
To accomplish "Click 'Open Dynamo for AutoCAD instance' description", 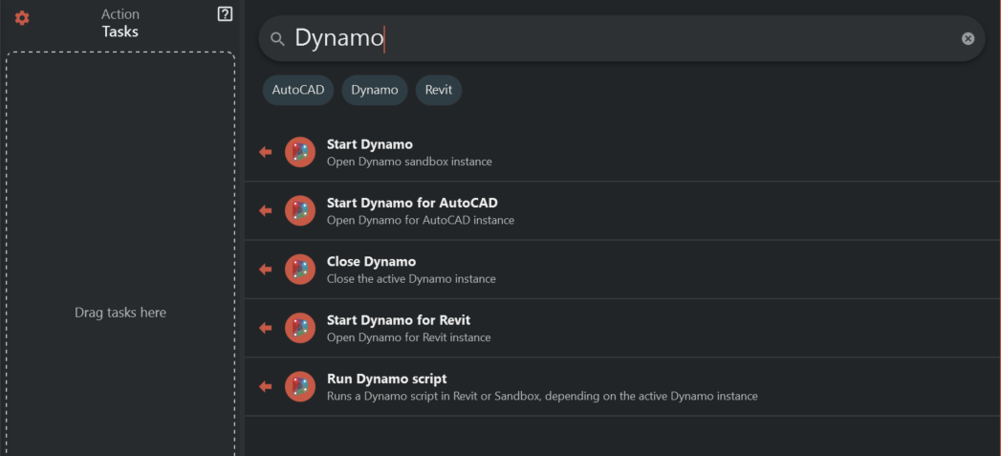I will 421,220.
